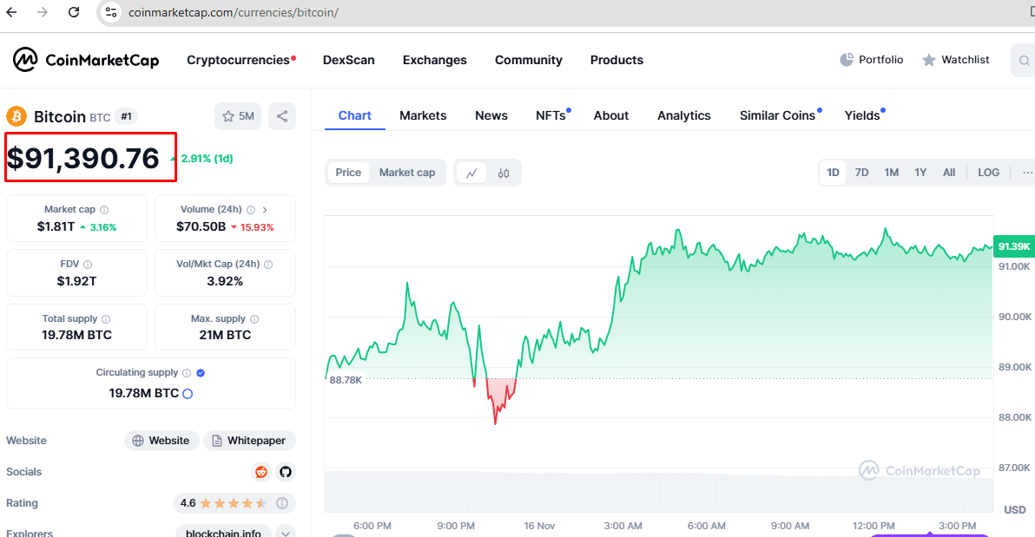The image size is (1035, 537).
Task: Click the Bitcoin orange coin icon
Action: pos(16,117)
